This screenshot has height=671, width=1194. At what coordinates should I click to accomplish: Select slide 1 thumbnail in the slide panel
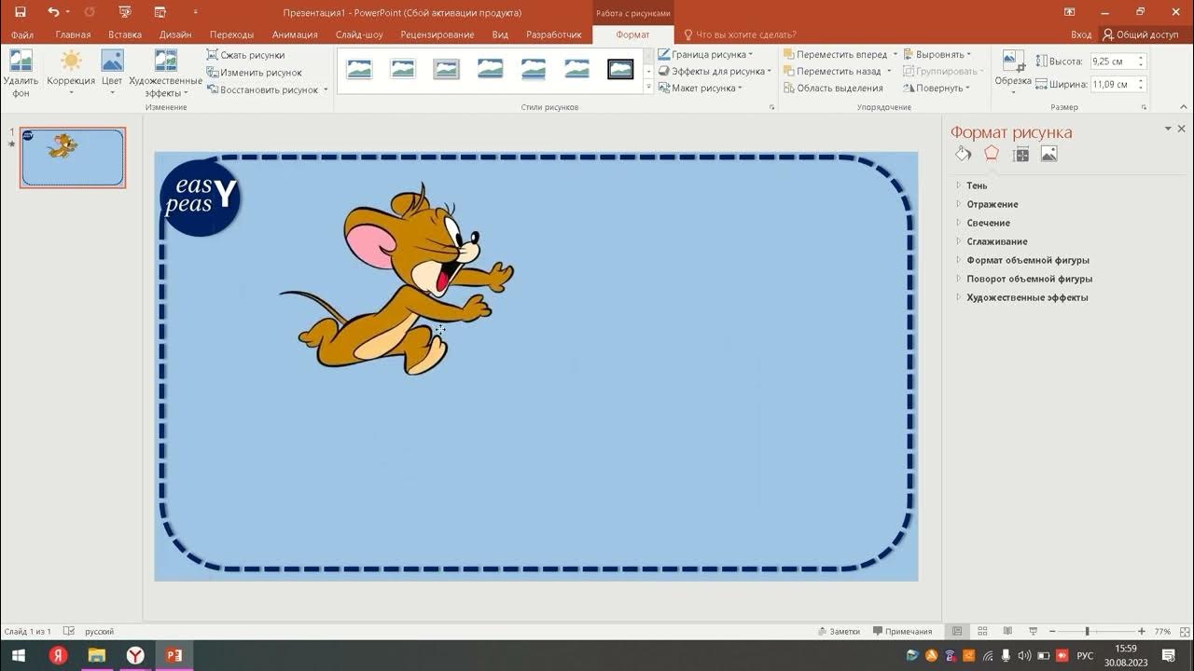point(73,157)
